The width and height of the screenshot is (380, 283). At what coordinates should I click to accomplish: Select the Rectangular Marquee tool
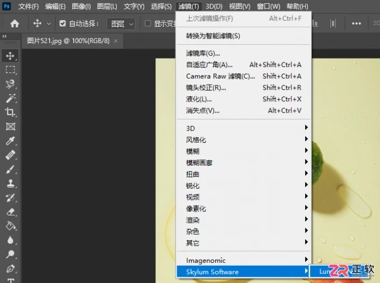[x=10, y=70]
